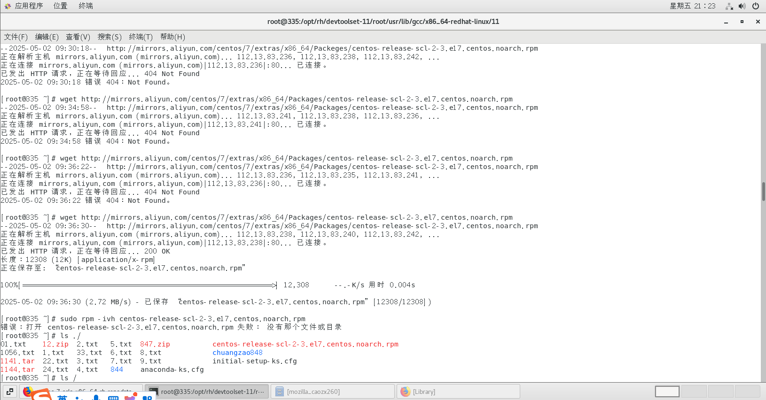
Task: Select the first workspace in switcher
Action: (667, 391)
